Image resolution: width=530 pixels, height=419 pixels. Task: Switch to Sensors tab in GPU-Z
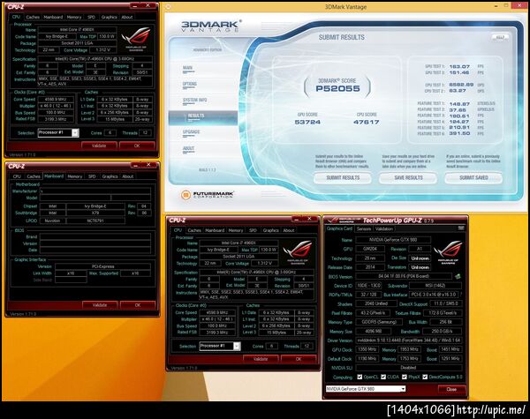364,229
